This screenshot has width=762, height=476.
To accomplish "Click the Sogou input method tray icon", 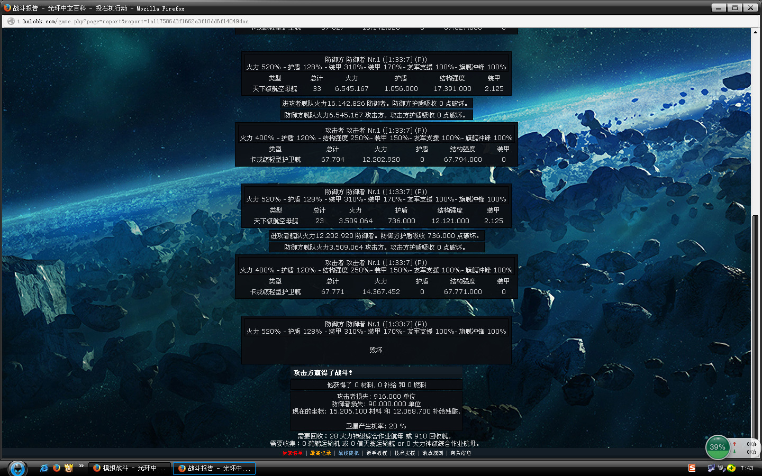I will [692, 468].
